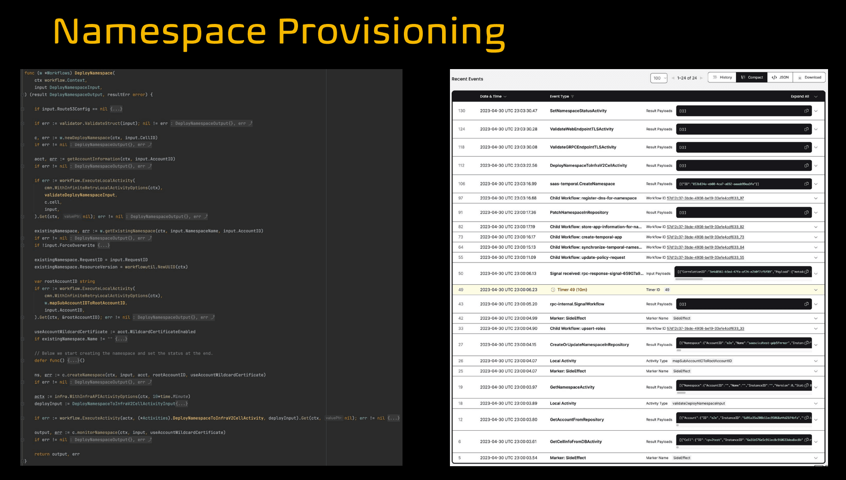Screen dimensions: 846x480
Task: Open register-dns-for-namespace child workflow ID link
Action: [x=705, y=198]
